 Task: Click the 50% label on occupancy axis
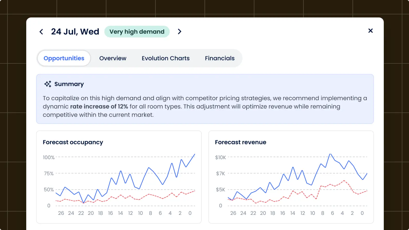tap(49, 190)
